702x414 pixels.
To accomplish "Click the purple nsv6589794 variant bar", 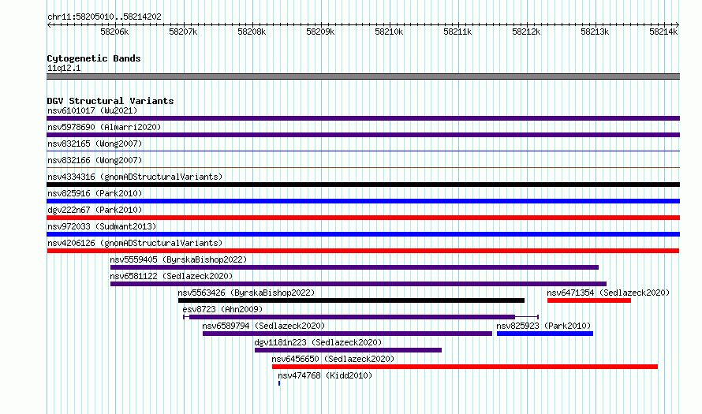I will pyautogui.click(x=347, y=334).
